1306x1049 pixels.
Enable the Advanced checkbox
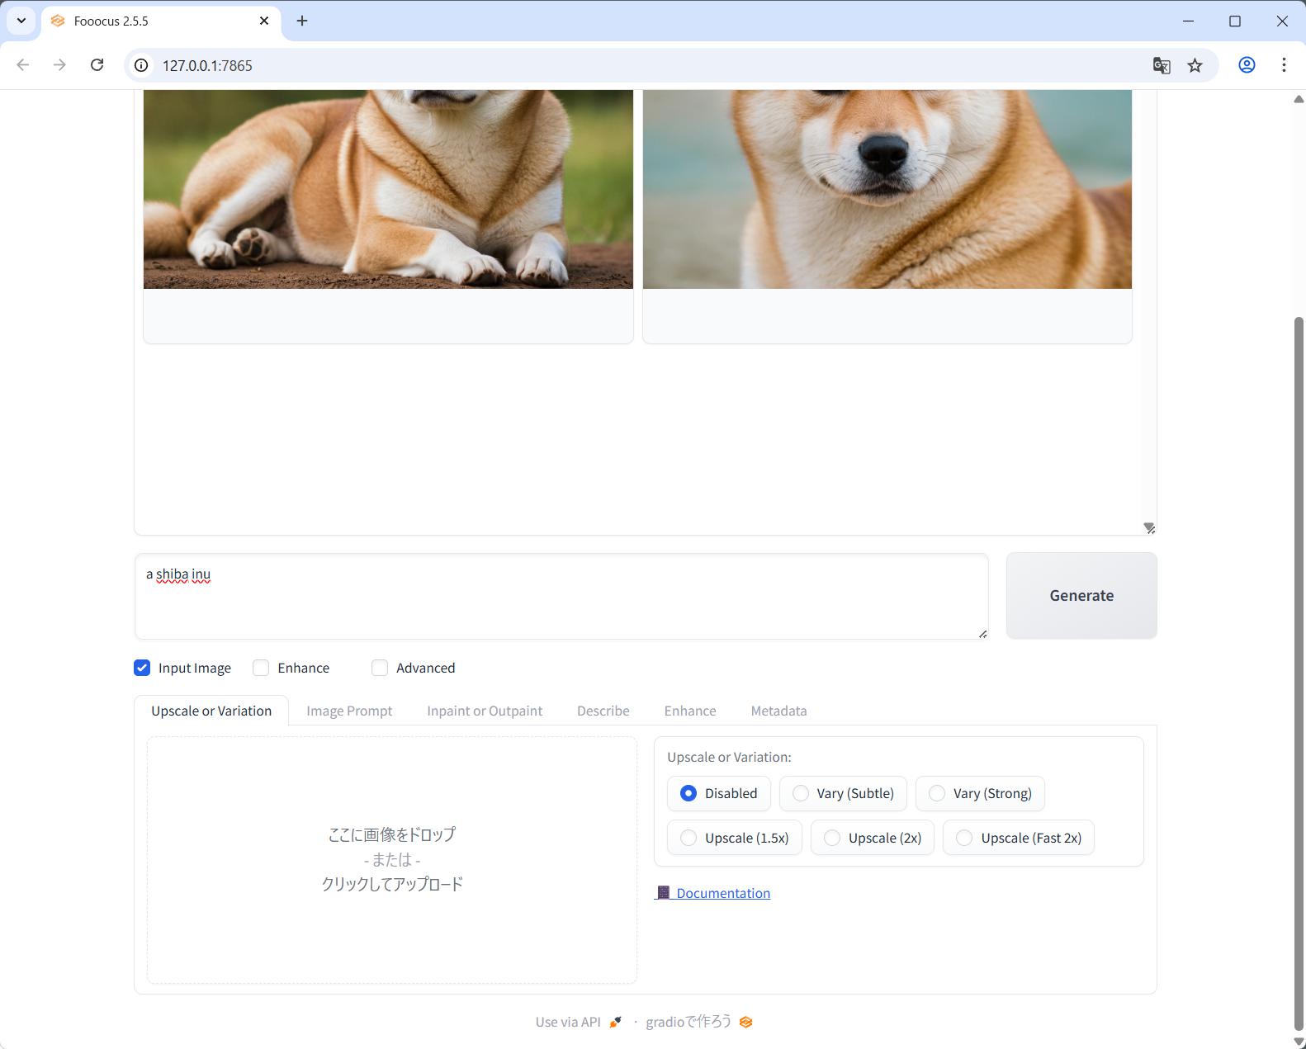tap(380, 668)
